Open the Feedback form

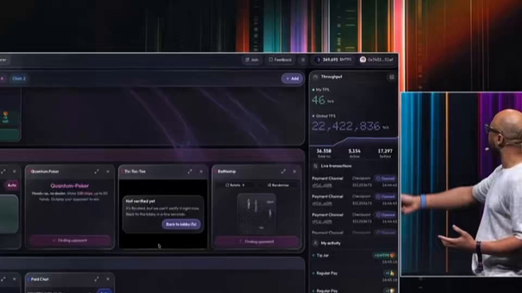pyautogui.click(x=280, y=59)
